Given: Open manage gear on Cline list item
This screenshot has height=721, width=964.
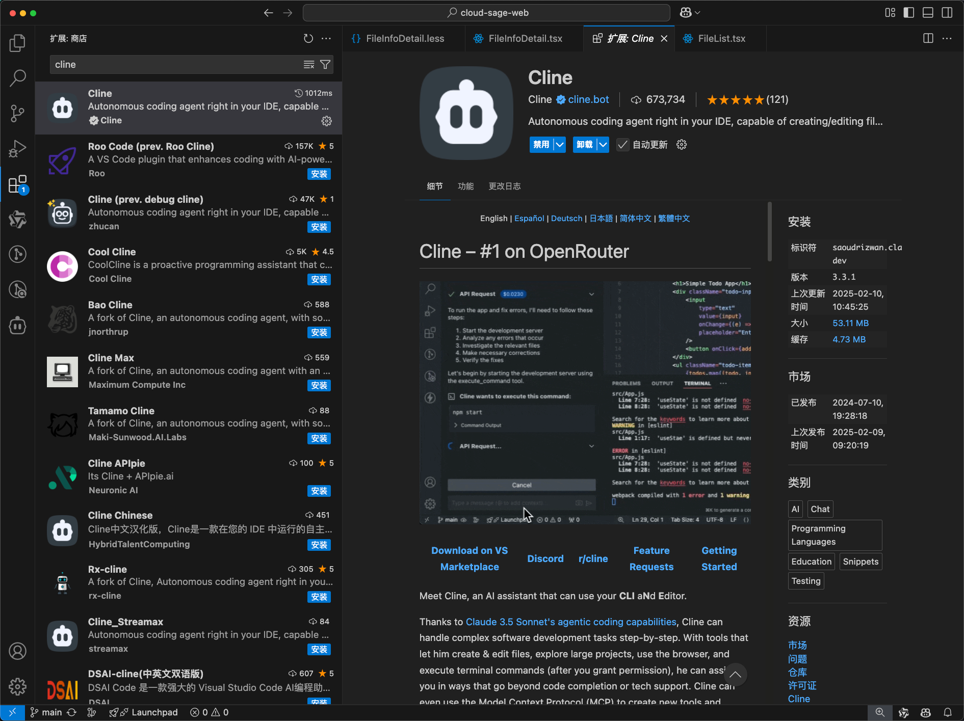Looking at the screenshot, I should [326, 121].
